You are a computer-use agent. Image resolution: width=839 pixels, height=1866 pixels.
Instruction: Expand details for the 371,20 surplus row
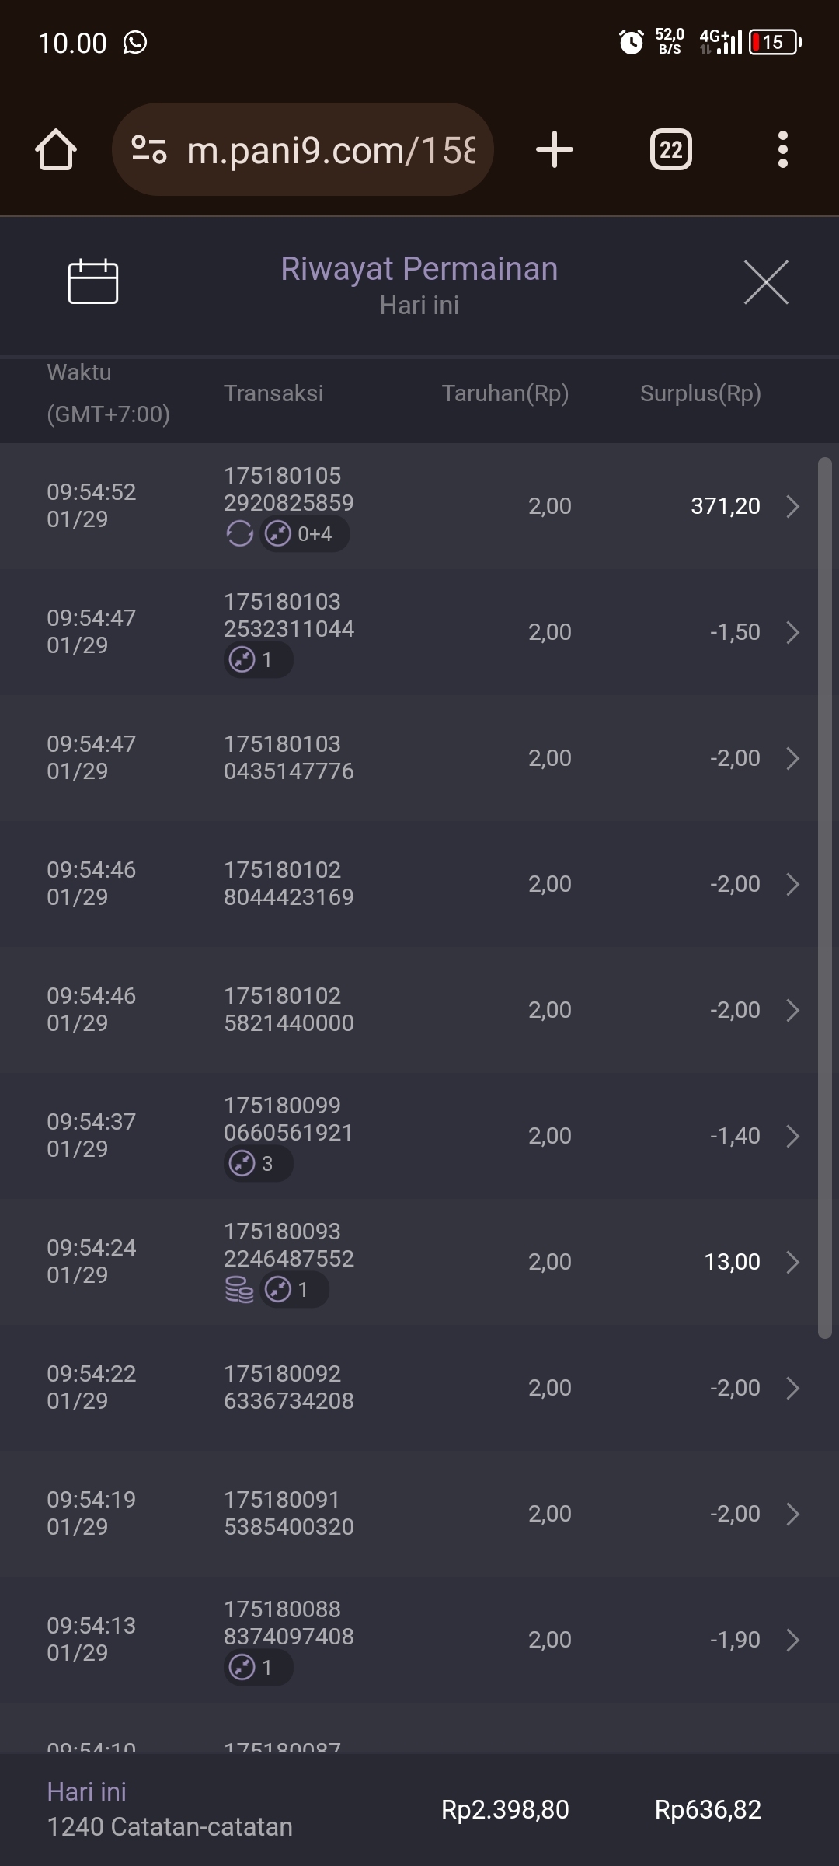(792, 506)
